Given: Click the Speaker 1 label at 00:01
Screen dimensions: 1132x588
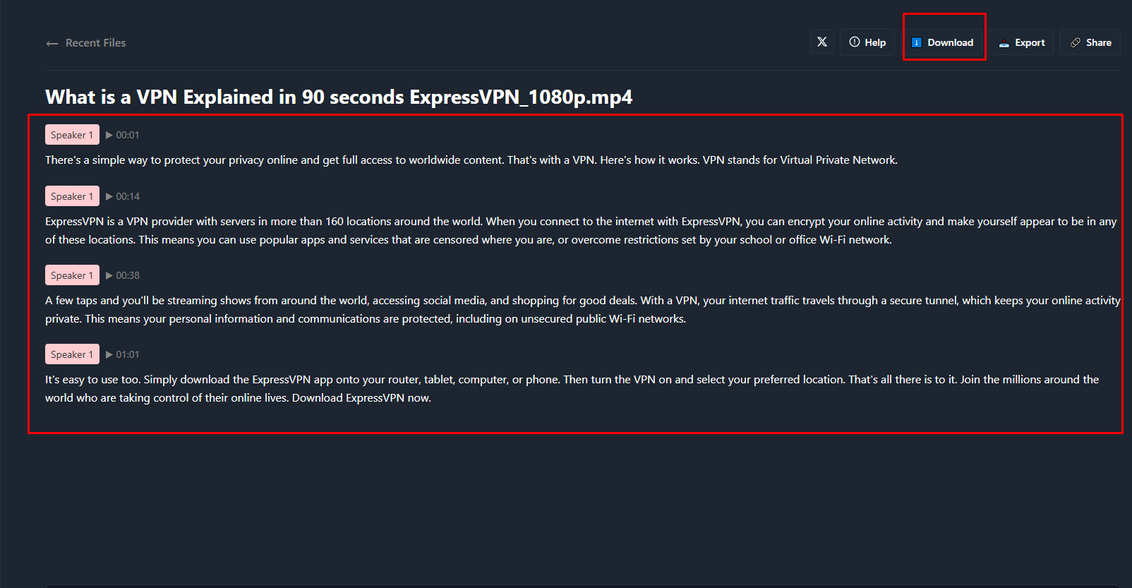Looking at the screenshot, I should click(x=72, y=135).
